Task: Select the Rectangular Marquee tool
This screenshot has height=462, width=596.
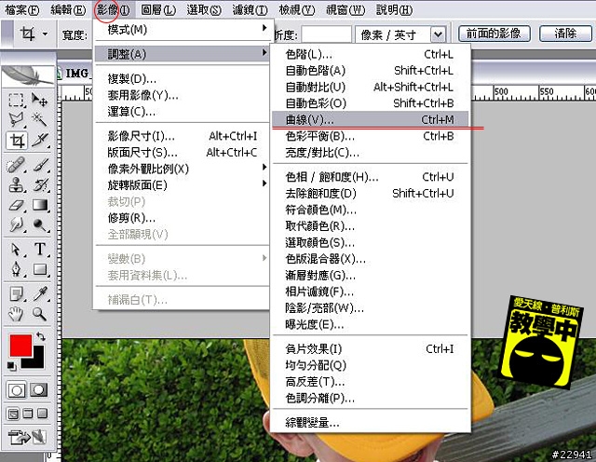Action: click(16, 100)
